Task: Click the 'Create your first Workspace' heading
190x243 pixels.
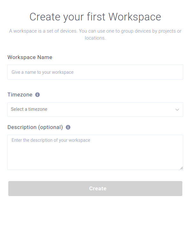Action: coord(95,17)
